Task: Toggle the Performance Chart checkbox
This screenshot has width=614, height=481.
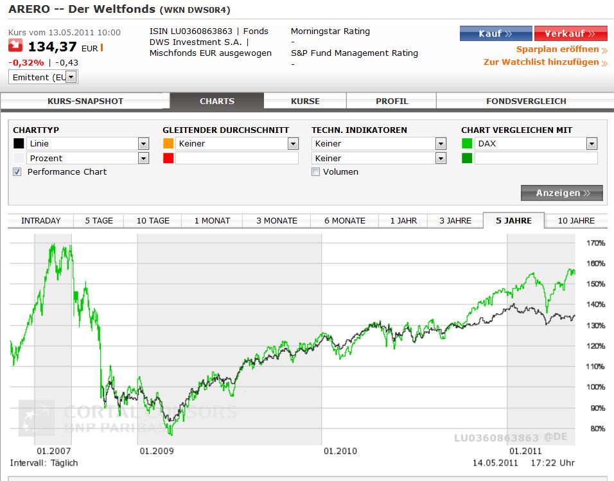Action: point(17,172)
